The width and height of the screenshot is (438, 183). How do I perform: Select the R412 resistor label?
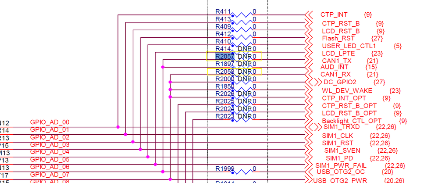223,34
